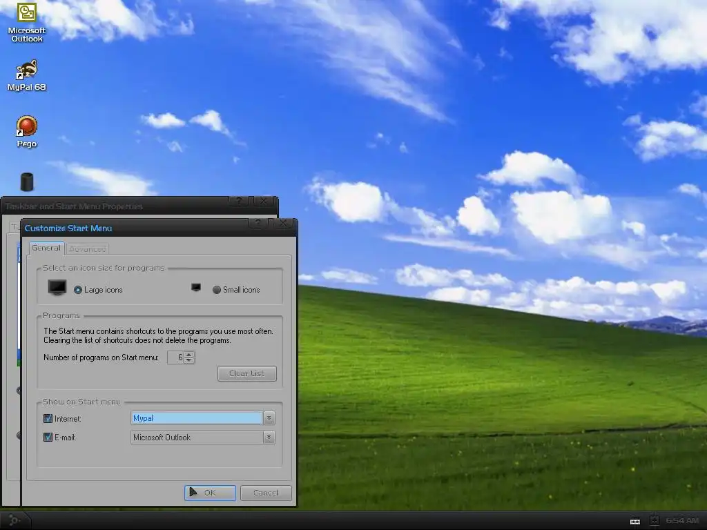This screenshot has height=530, width=707.
Task: Expand the E-mail program dropdown arrow
Action: (x=269, y=437)
